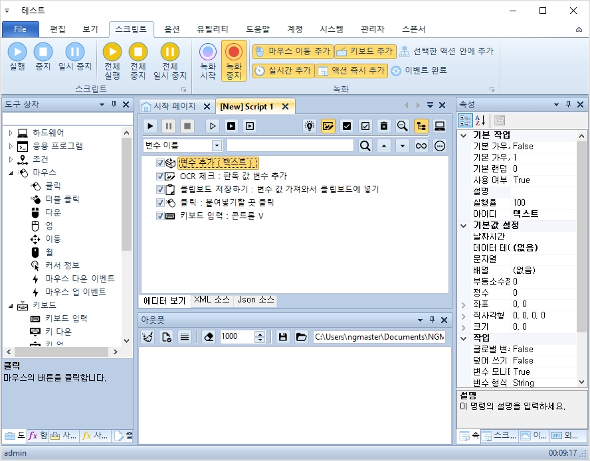This screenshot has height=461, width=590.
Task: Click the check-all filled checkbox toolbar icon
Action: tap(347, 126)
